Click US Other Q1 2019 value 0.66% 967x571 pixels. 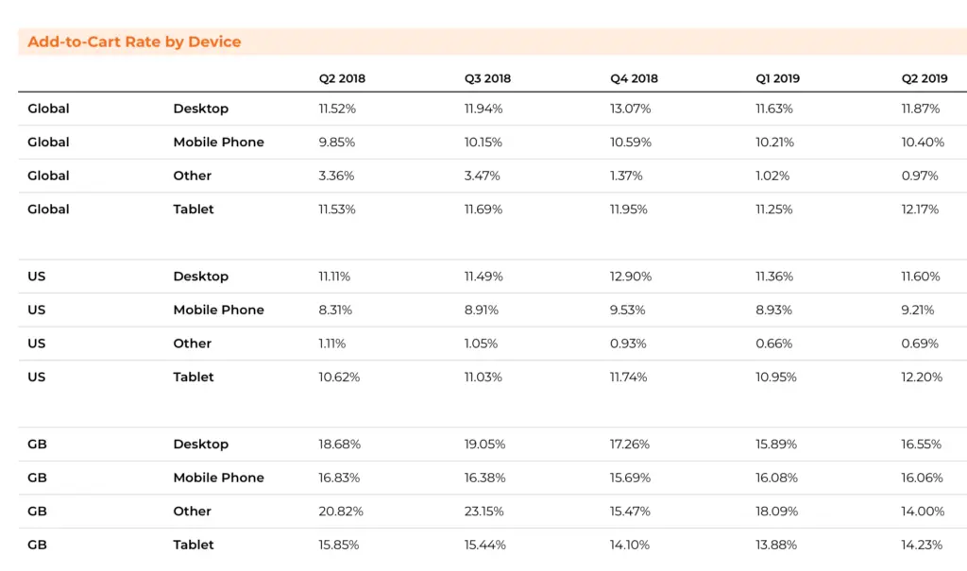774,344
